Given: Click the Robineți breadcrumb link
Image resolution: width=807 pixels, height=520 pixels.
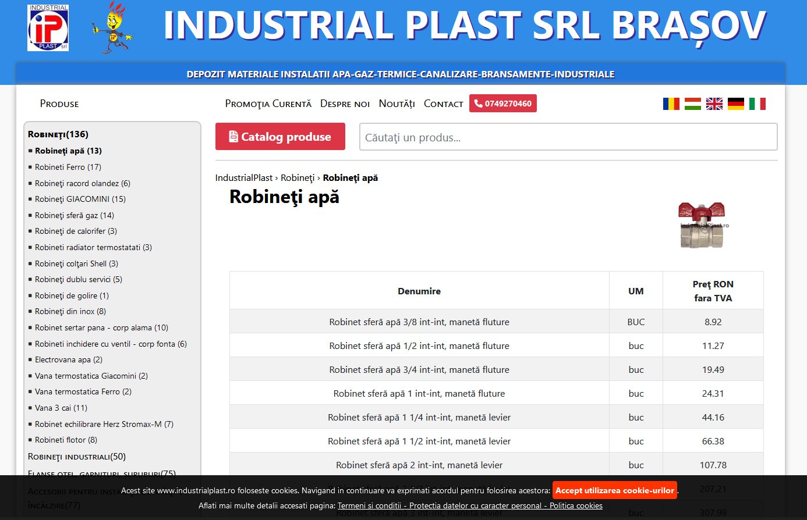Looking at the screenshot, I should pyautogui.click(x=298, y=178).
